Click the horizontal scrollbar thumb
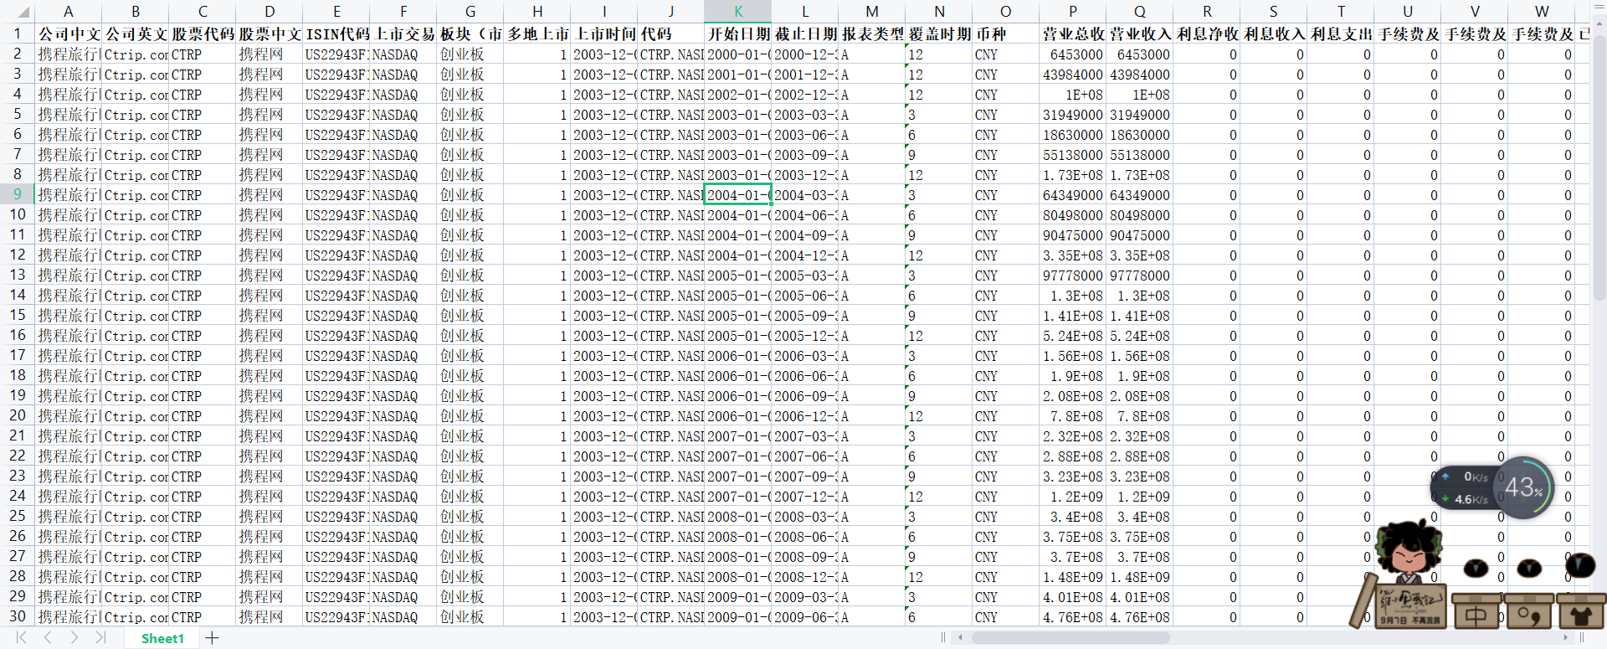 pyautogui.click(x=1070, y=637)
